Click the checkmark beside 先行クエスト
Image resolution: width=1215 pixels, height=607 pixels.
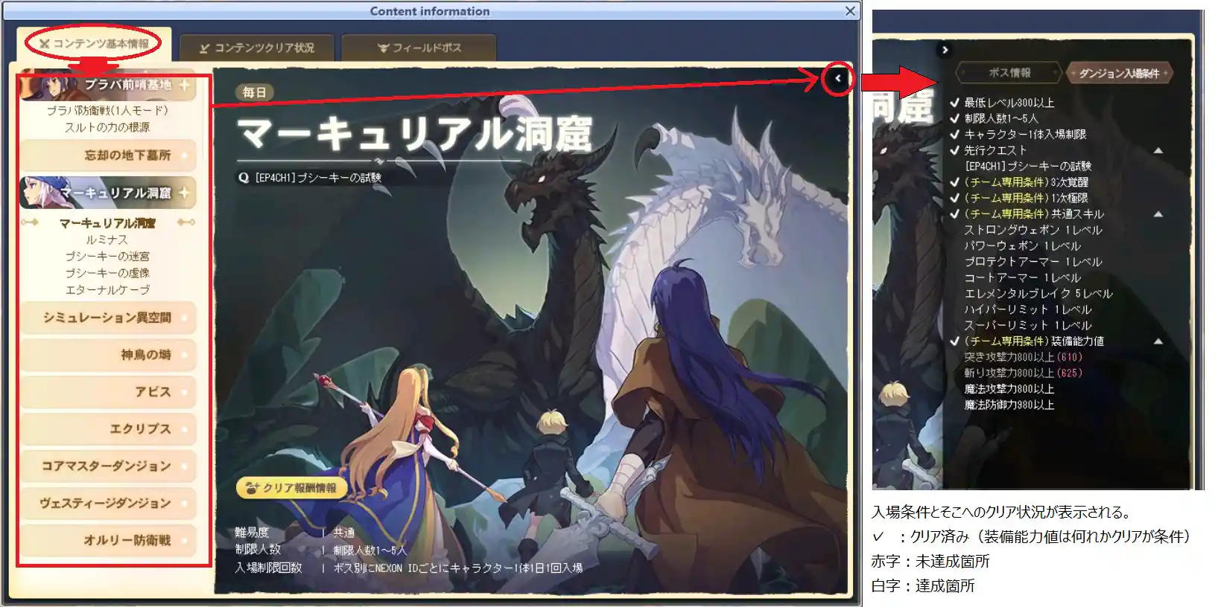(954, 150)
